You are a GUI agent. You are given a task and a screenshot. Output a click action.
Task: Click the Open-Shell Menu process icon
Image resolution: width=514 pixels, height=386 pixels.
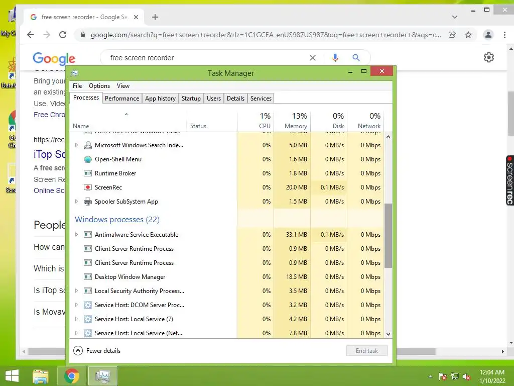tap(87, 159)
